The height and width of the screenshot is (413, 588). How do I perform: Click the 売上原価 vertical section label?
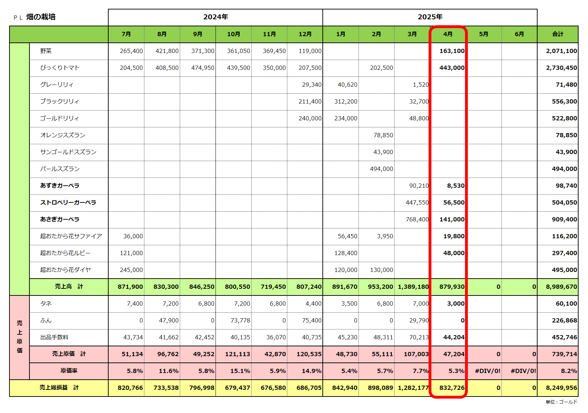[20, 337]
